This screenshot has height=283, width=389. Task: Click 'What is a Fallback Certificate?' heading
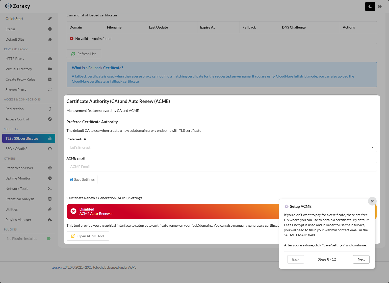pos(97,68)
